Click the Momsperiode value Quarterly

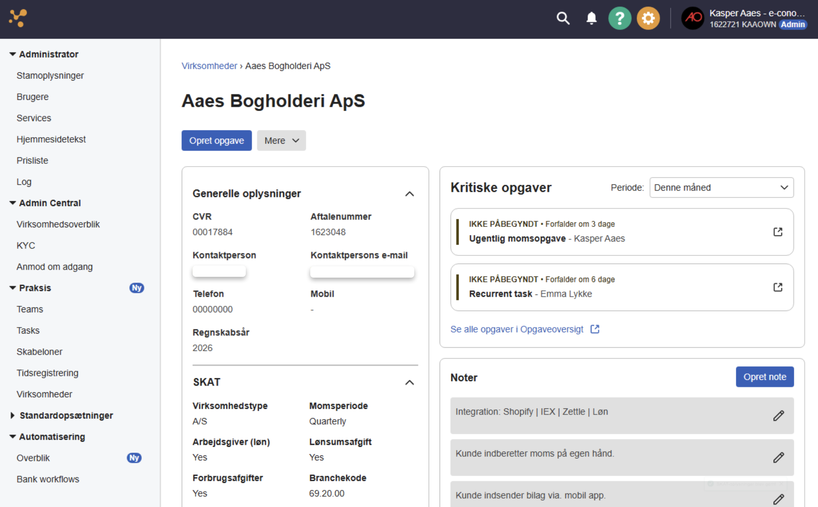click(x=328, y=421)
